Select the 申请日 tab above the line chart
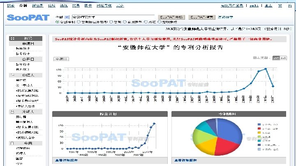This screenshot has height=166, width=296. (x=61, y=59)
